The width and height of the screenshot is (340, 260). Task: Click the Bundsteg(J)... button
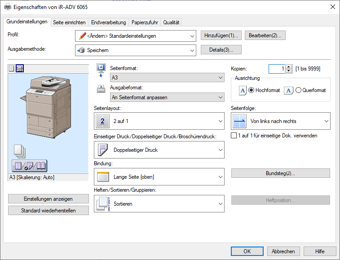click(x=280, y=173)
